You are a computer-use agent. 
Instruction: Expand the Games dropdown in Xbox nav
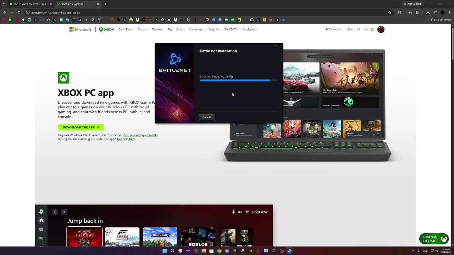[x=143, y=29]
